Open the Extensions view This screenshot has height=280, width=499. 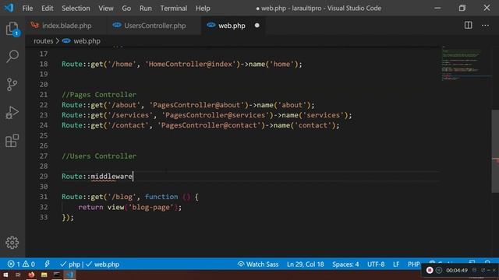tap(12, 141)
